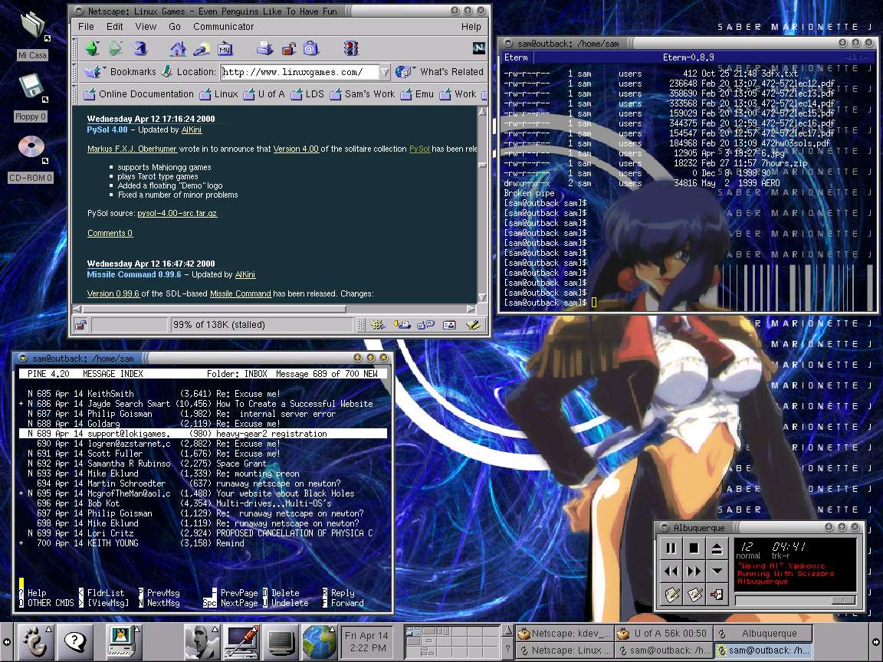Select message 699 PROPOSED CANCELLATION OF PHYSICA

point(202,533)
